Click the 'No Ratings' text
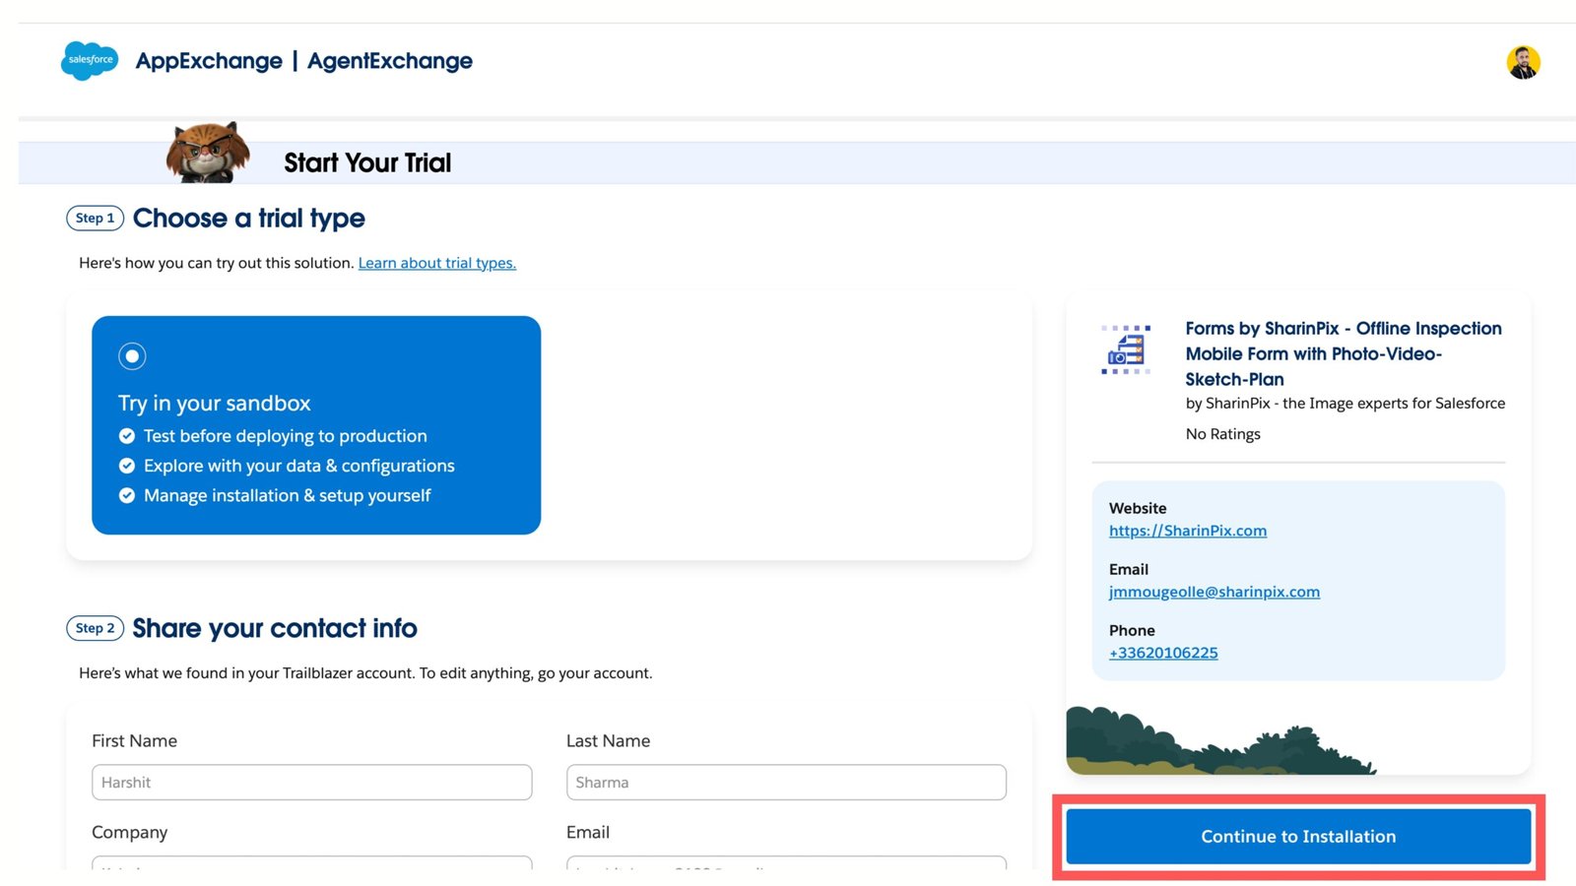The height and width of the screenshot is (886, 1576). click(1223, 434)
